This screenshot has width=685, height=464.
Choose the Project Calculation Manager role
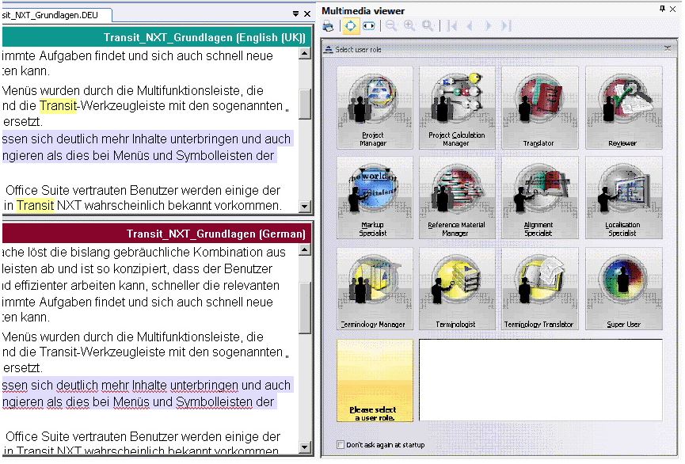tap(457, 108)
